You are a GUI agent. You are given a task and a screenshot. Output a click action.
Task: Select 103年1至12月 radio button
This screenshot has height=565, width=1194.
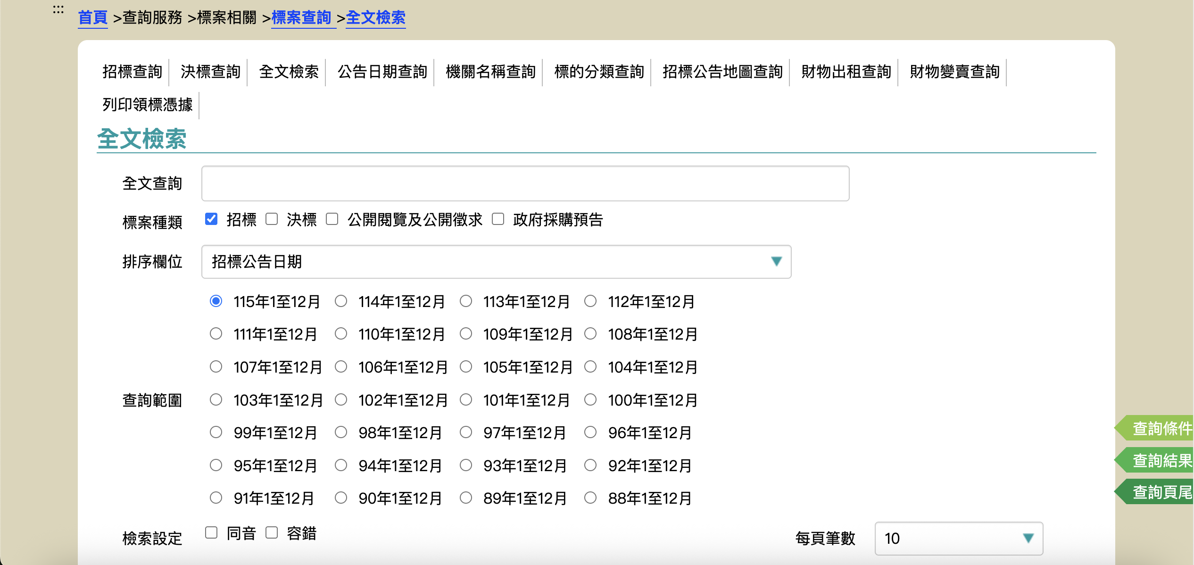pos(216,399)
